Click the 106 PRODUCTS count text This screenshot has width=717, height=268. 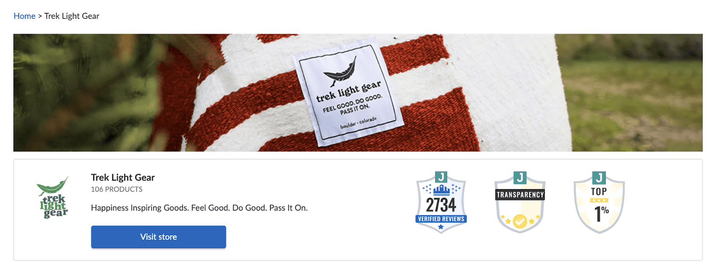coord(117,189)
